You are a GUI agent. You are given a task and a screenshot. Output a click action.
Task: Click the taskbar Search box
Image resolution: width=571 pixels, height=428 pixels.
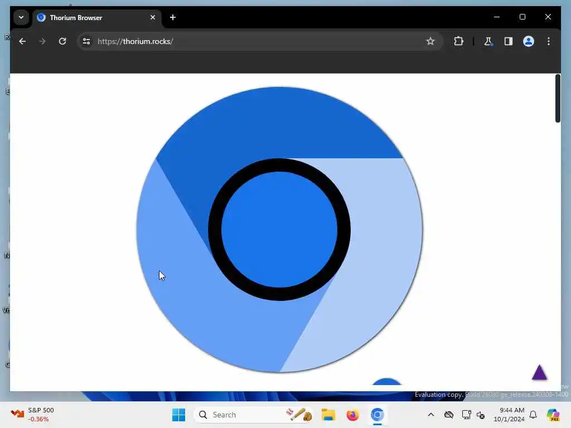click(254, 415)
